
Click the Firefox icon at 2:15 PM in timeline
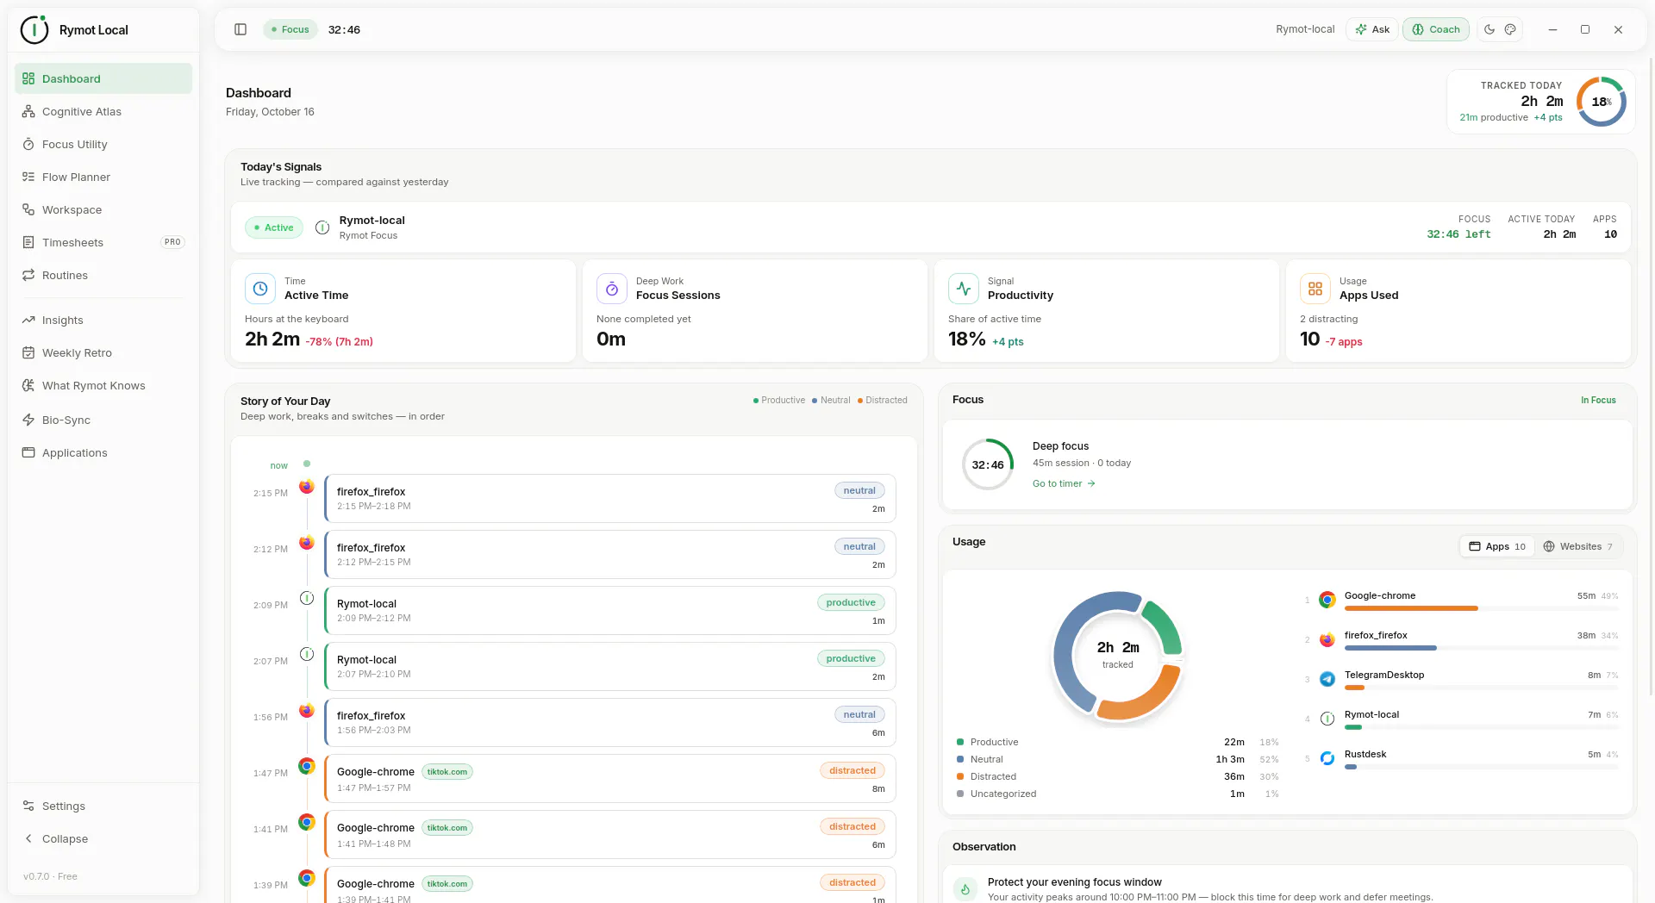click(x=307, y=487)
